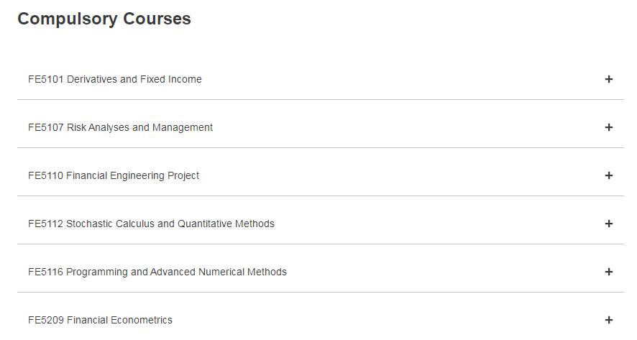Expand the Financial Econometrics course title
Image resolution: width=637 pixels, height=340 pixels.
point(120,320)
